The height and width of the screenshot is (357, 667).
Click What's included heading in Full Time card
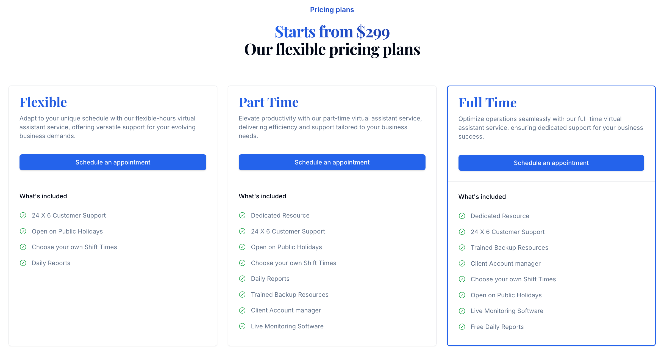482,197
